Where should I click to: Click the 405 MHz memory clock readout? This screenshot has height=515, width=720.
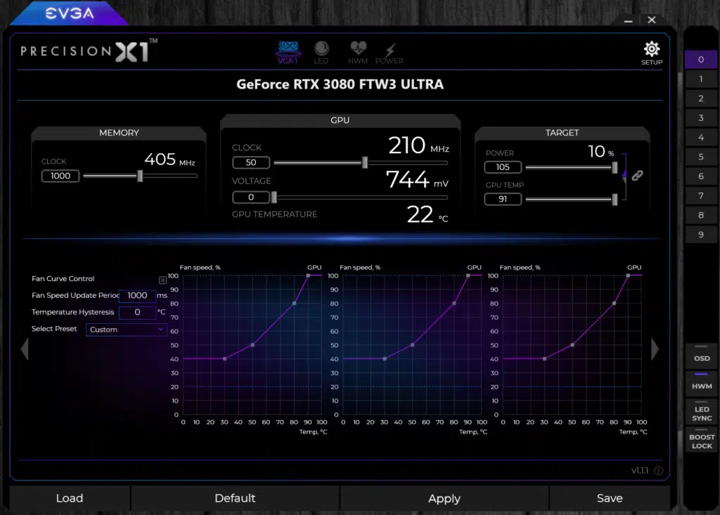(169, 159)
